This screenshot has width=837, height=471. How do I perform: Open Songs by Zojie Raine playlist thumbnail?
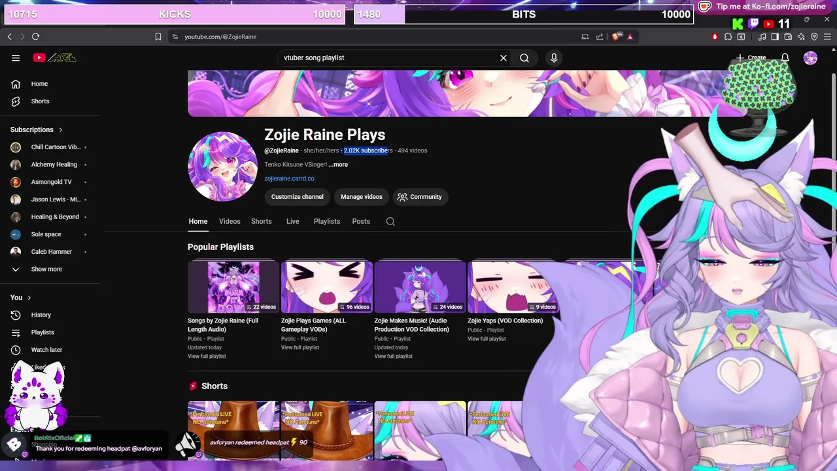[233, 287]
